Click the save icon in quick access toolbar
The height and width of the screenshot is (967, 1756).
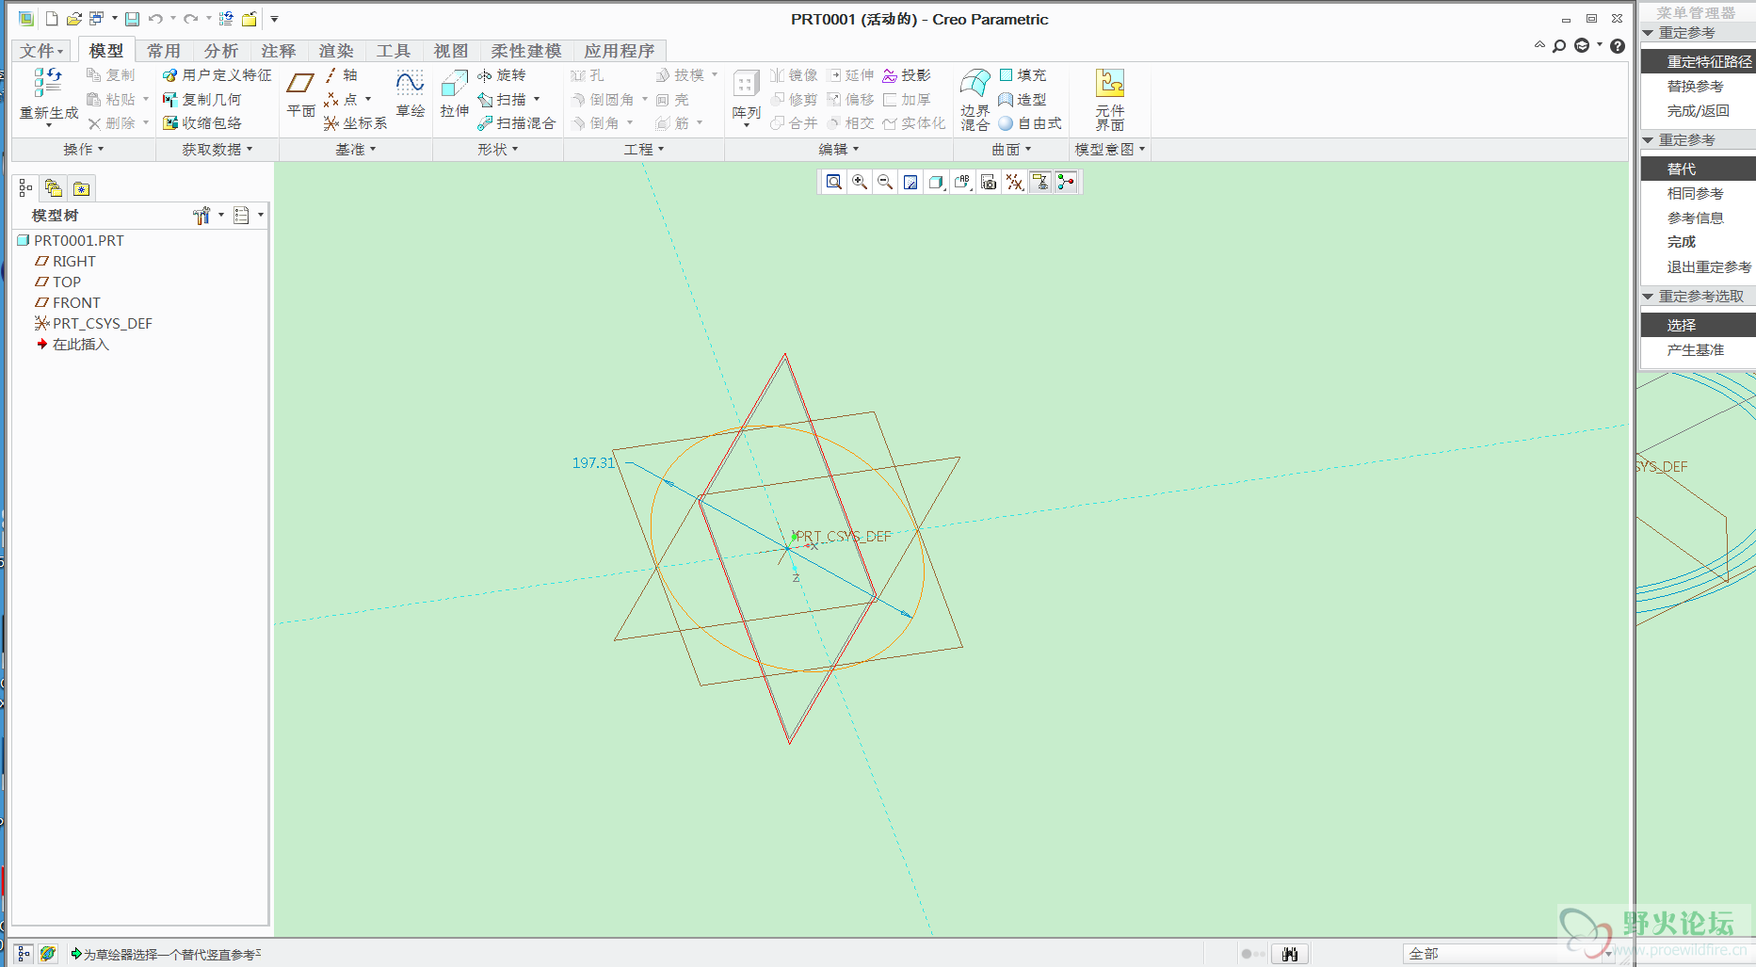(132, 19)
